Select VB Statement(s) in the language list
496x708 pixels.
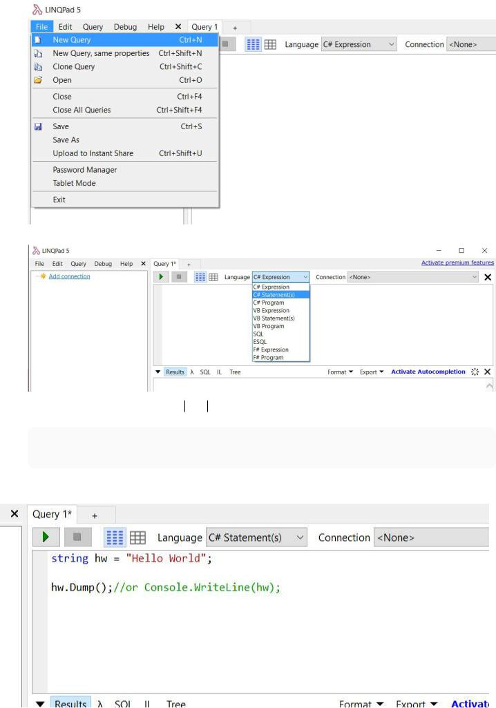(x=280, y=318)
